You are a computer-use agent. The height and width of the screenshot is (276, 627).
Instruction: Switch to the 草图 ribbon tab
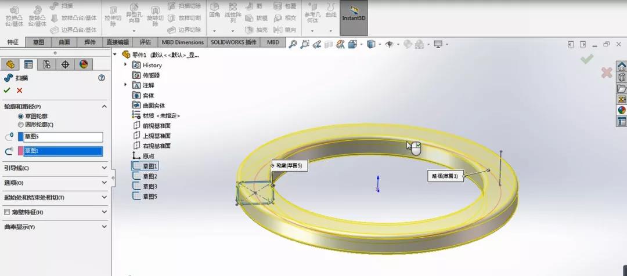point(38,42)
